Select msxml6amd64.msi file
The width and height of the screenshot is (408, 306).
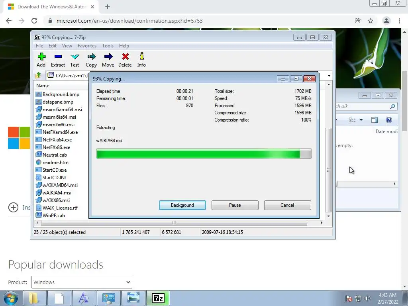click(59, 109)
